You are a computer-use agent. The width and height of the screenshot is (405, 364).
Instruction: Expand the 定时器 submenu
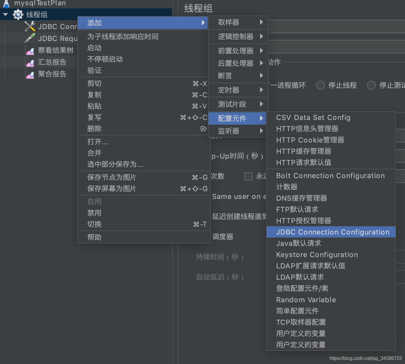pyautogui.click(x=238, y=90)
